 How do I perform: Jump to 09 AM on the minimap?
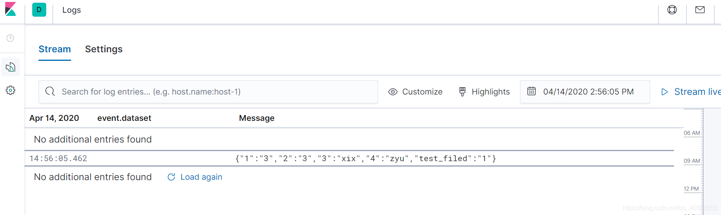pyautogui.click(x=692, y=161)
